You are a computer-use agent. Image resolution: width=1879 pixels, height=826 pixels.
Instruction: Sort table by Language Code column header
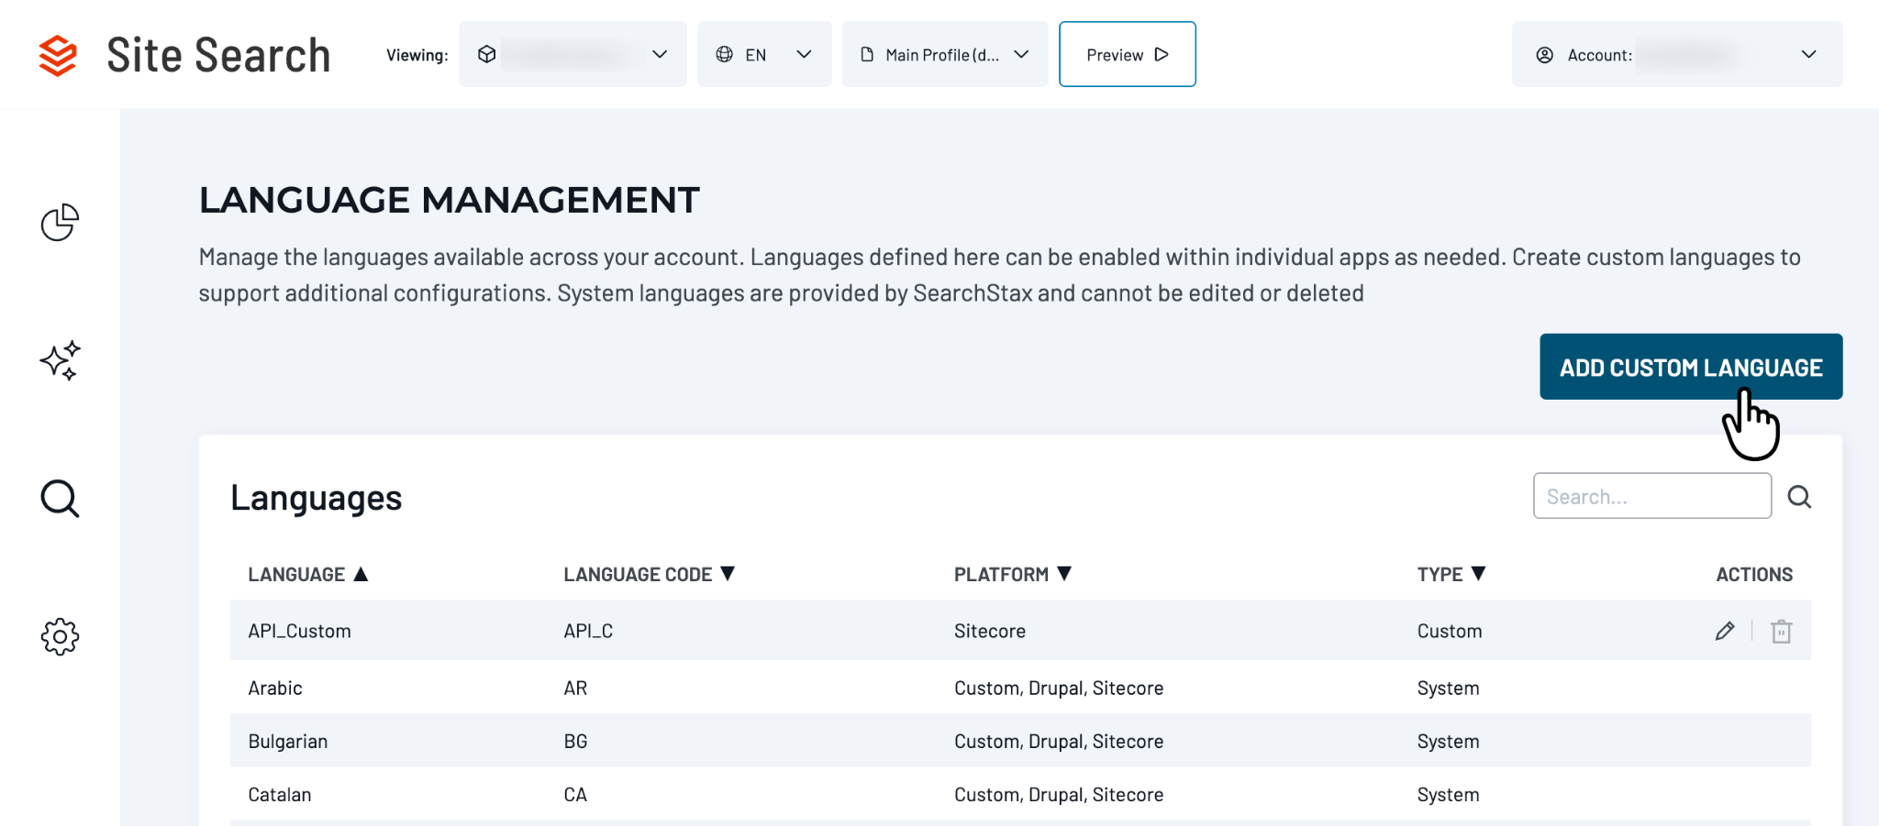click(650, 575)
